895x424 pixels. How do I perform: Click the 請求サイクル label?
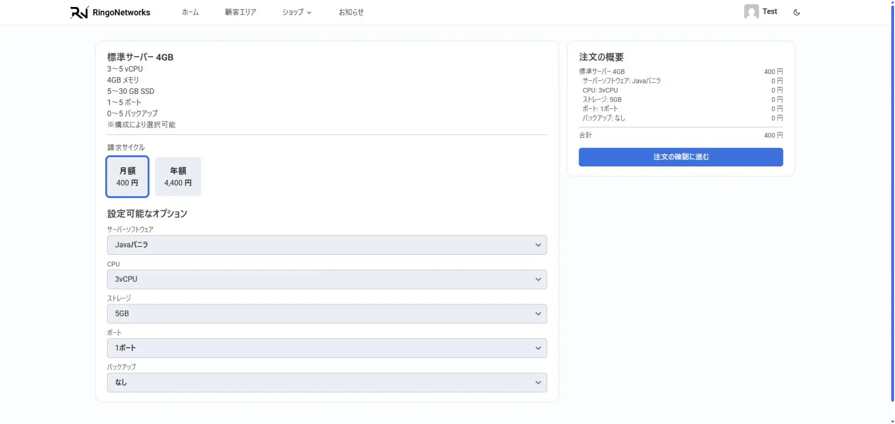pyautogui.click(x=126, y=147)
